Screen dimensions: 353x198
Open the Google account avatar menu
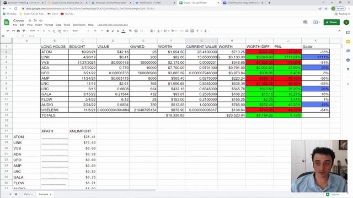[346, 22]
